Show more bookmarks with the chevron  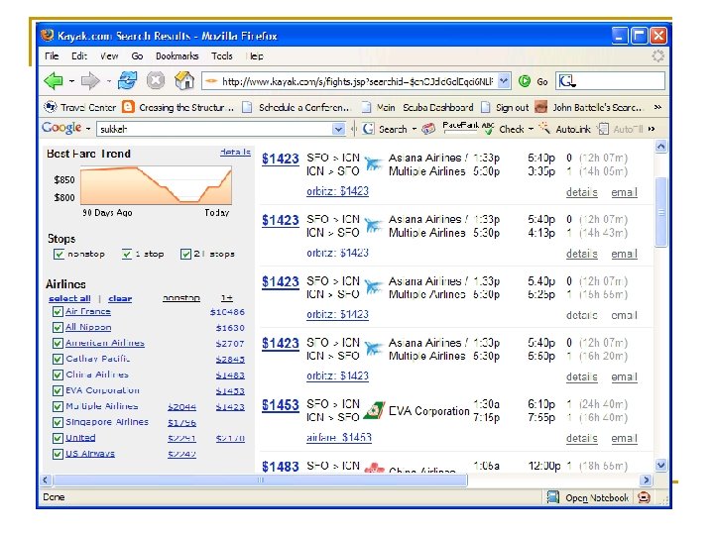click(657, 107)
